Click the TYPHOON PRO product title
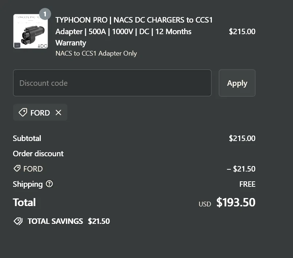The height and width of the screenshot is (258, 293). pos(134,31)
